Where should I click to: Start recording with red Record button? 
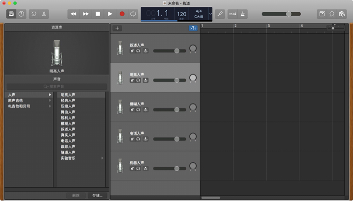(x=122, y=14)
